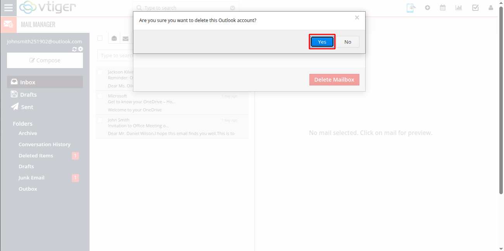Confirm deletion with the Yes button
Viewport: 504px width, 251px height.
(322, 42)
